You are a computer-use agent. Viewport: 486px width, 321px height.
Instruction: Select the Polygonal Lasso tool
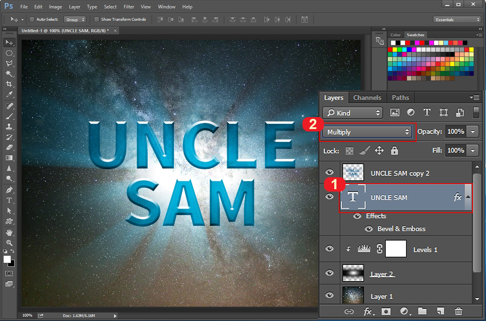coord(9,63)
